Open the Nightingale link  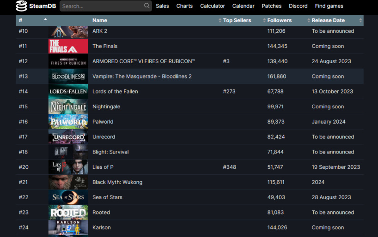tap(106, 107)
